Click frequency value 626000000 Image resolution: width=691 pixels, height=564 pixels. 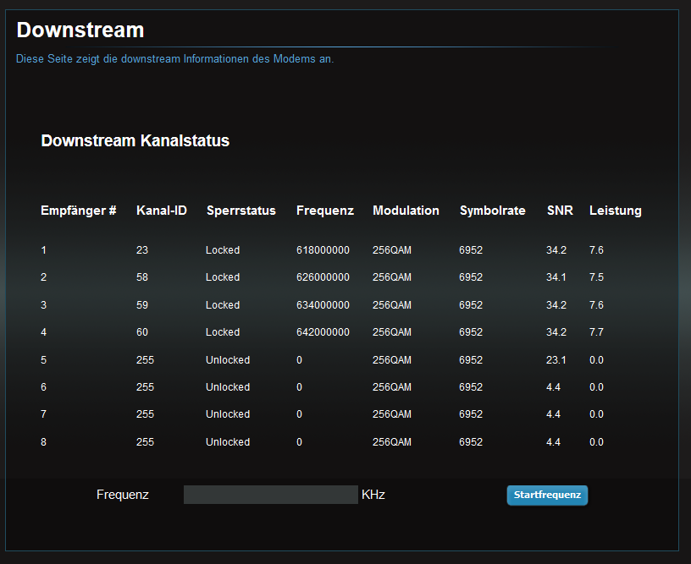323,277
